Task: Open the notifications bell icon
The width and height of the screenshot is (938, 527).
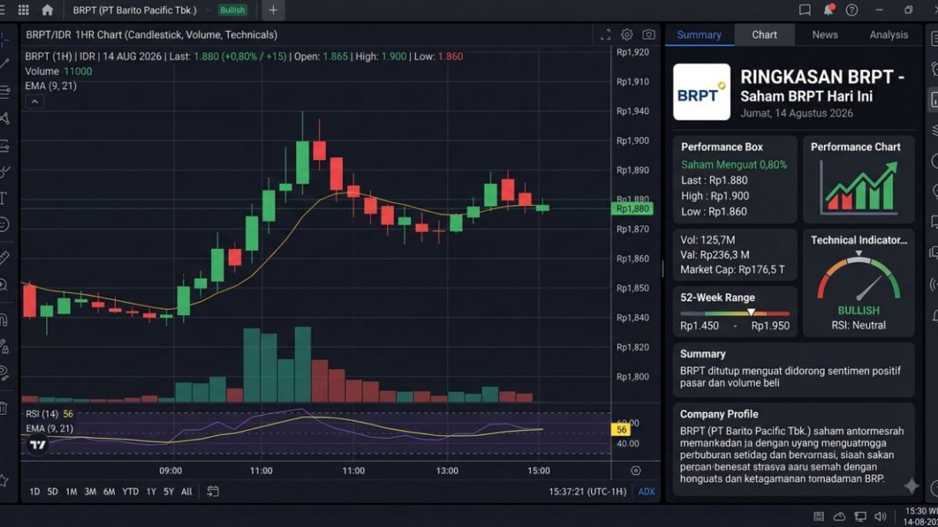Action: (829, 10)
